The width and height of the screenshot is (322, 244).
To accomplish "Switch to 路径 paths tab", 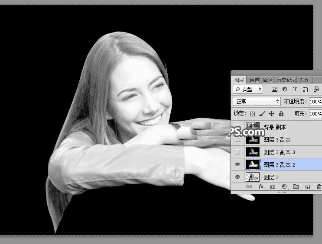I will click(267, 80).
